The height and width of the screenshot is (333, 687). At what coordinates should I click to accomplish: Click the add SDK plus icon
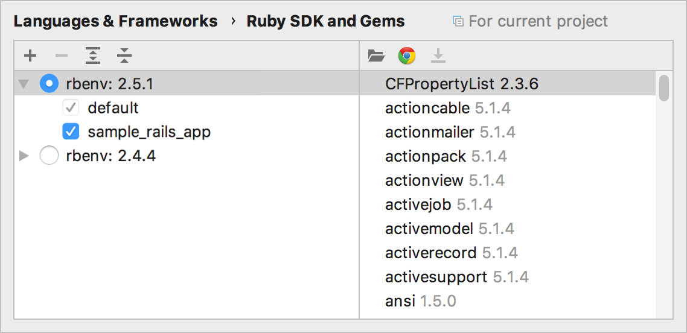(x=30, y=56)
